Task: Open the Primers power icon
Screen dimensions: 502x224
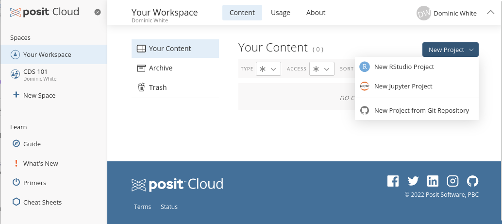Action: 16,182
